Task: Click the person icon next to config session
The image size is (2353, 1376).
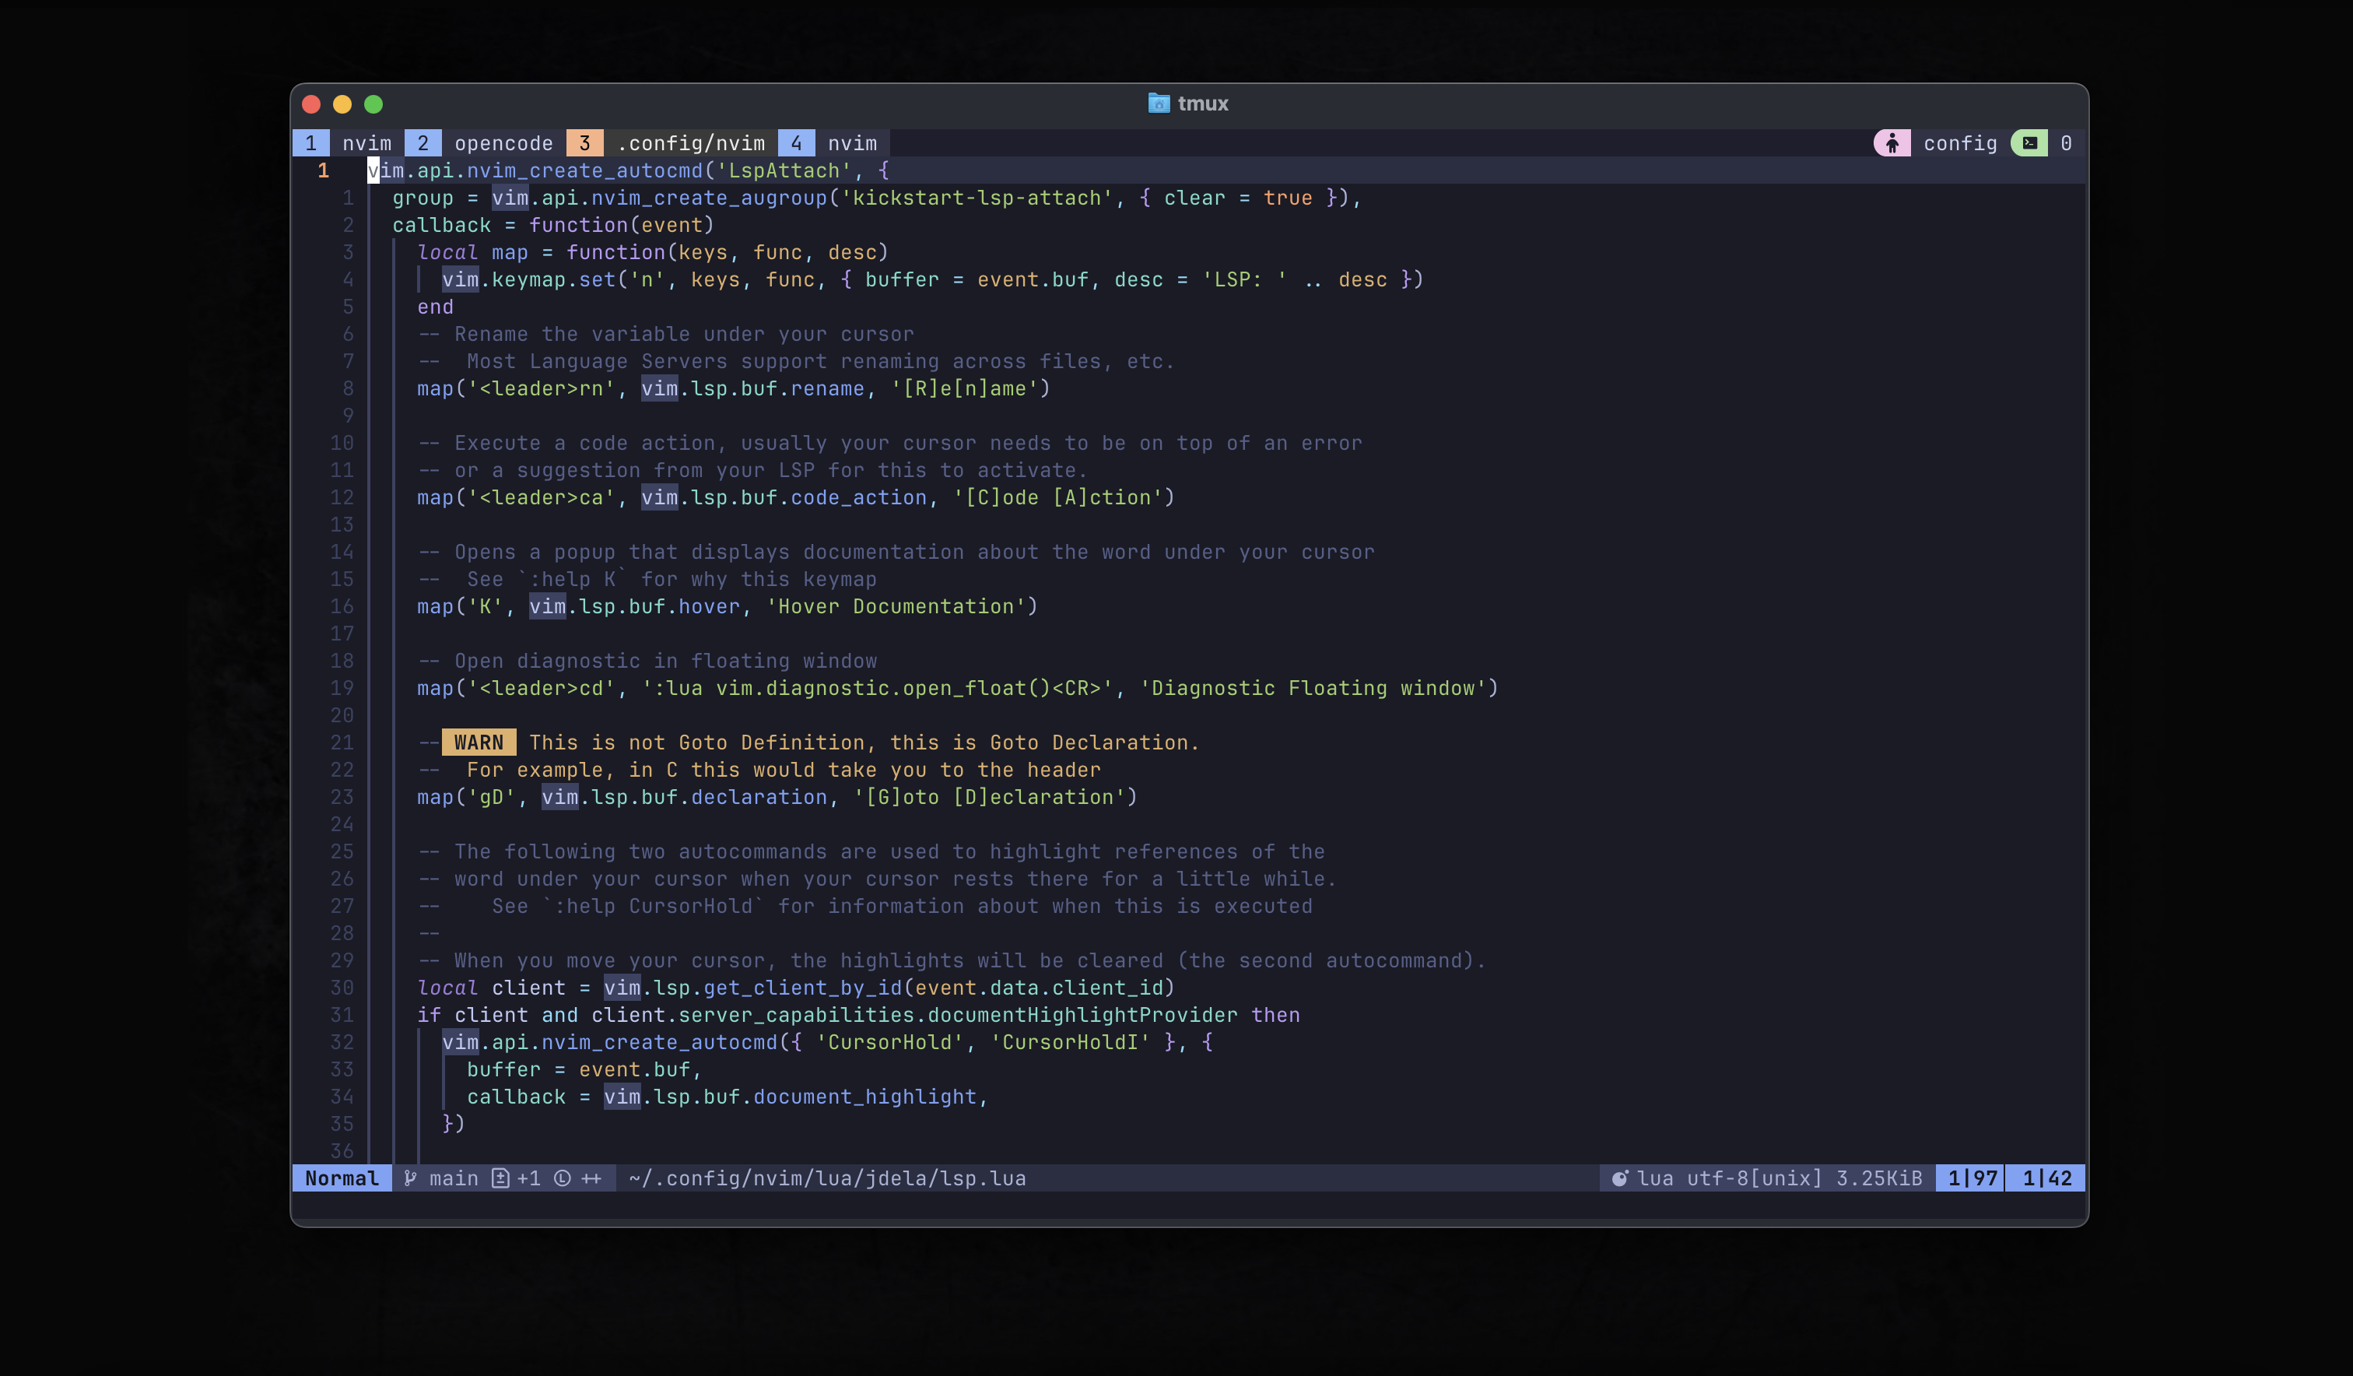Action: tap(1892, 143)
